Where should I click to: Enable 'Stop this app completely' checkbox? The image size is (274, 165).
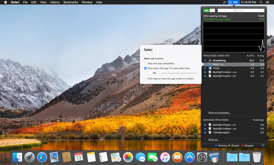click(x=146, y=63)
